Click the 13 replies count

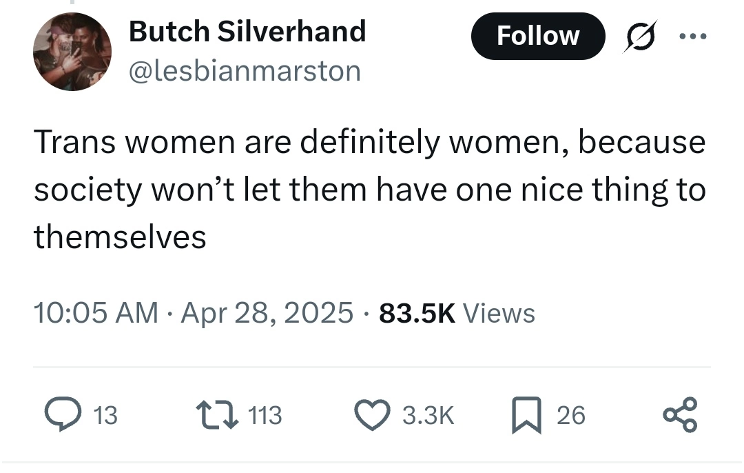pos(105,415)
